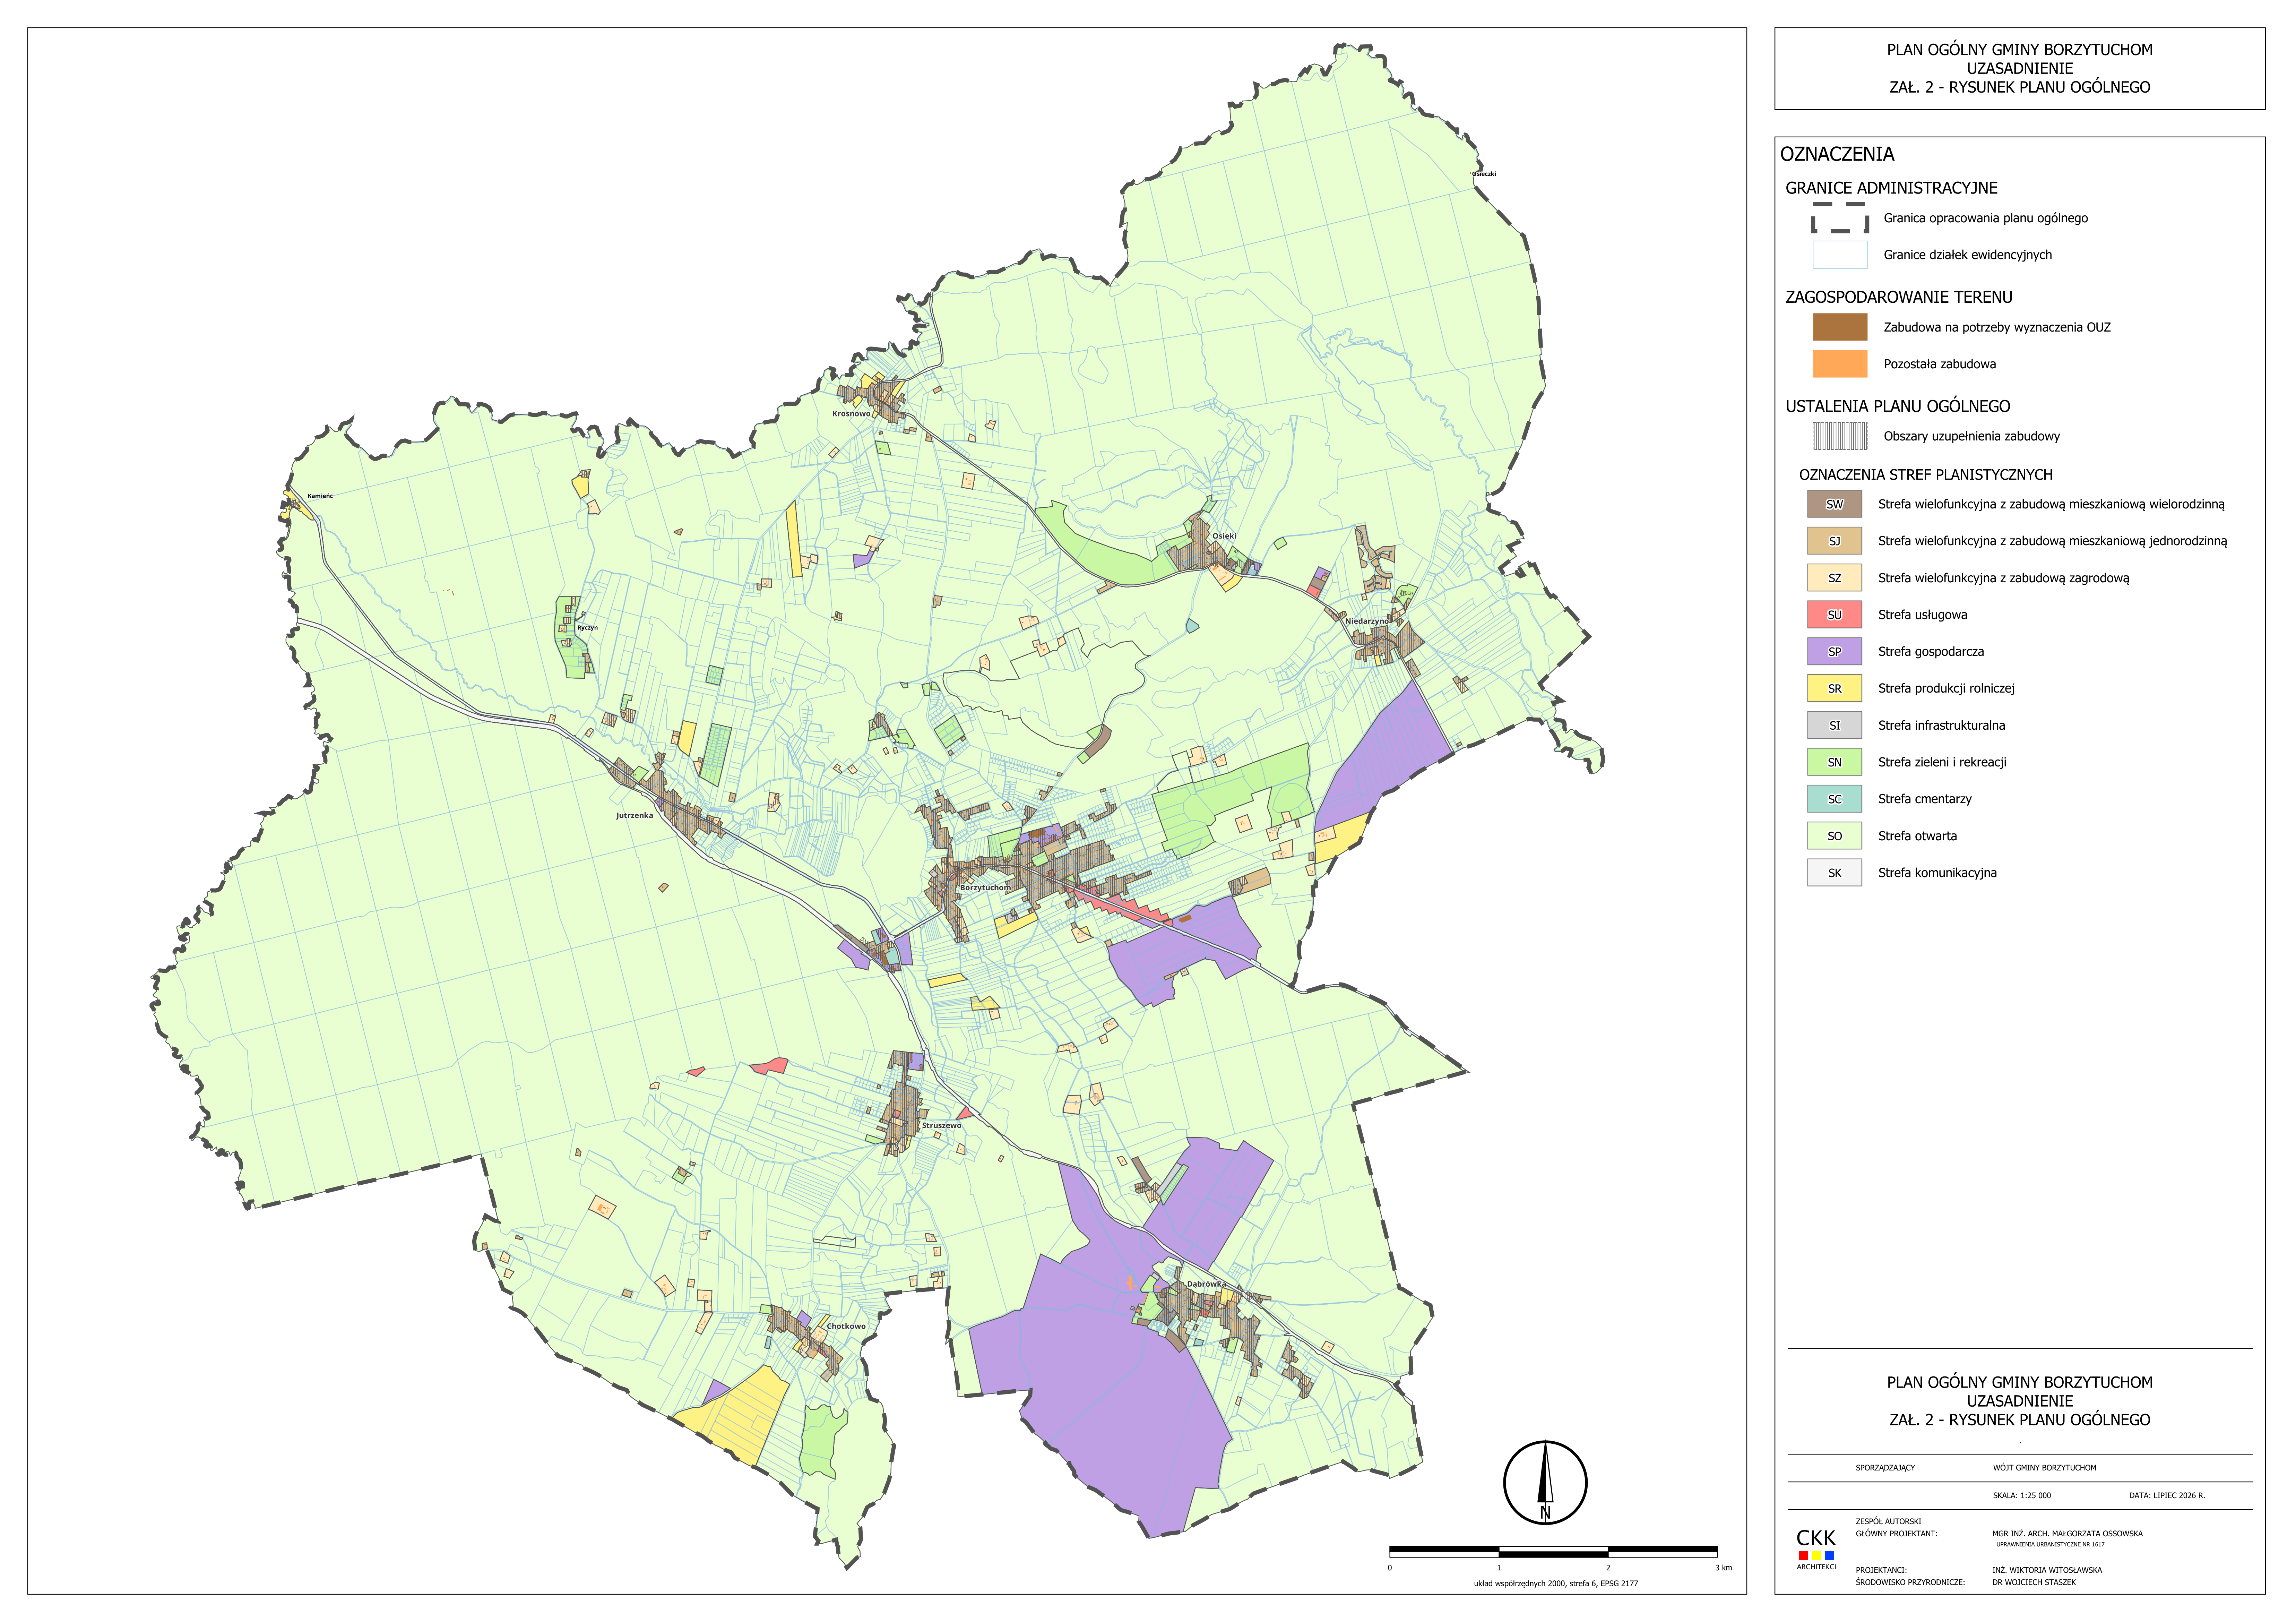Click the 'Strefa zieleni i rekreacji' label
2296x1622 pixels.
pyautogui.click(x=1942, y=762)
